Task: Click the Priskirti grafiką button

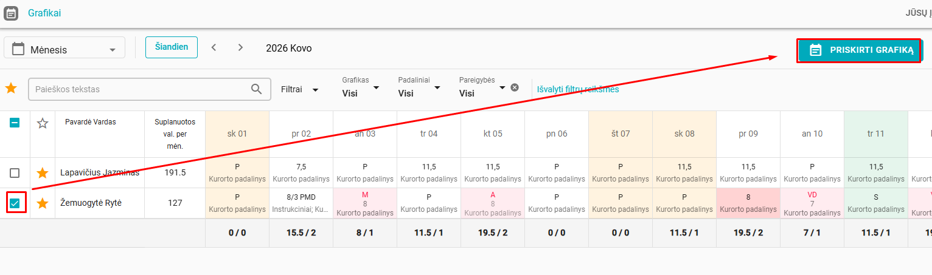Action: point(858,50)
